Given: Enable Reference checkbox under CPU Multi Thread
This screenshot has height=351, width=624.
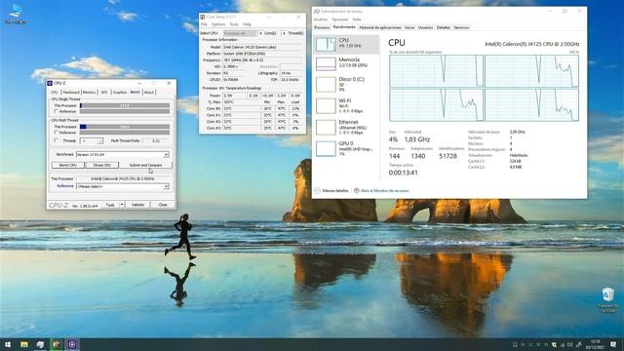Looking at the screenshot, I should point(57,133).
